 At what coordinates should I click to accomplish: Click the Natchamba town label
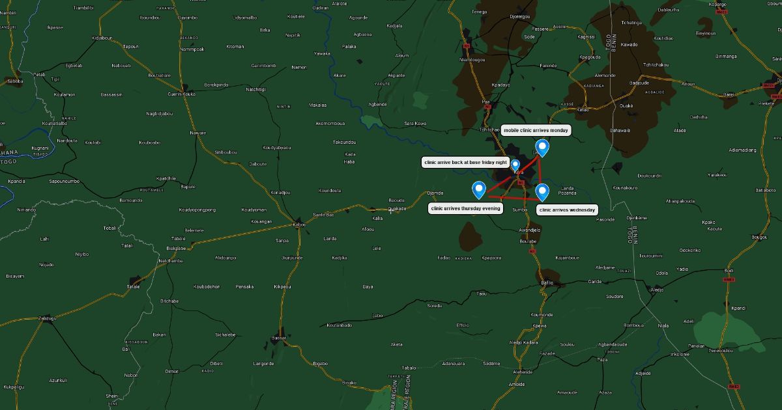171,260
